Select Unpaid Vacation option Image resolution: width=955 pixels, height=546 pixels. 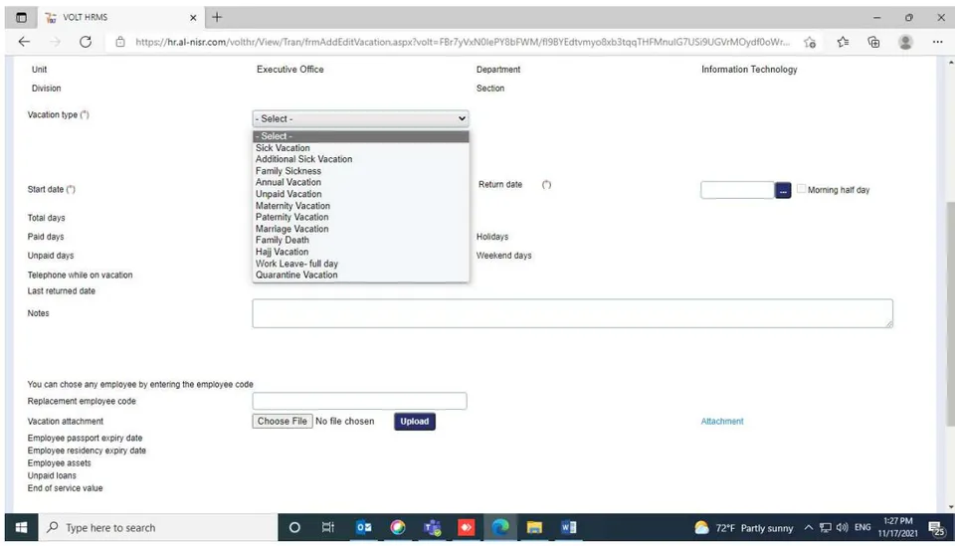360,194
